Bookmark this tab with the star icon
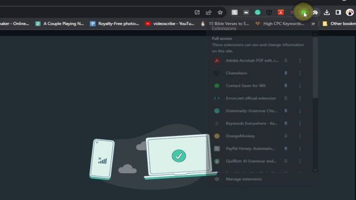Screen dimensions: 356x200 (220, 12)
